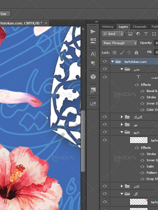Viewport: 158px width, 210px height.
Task: Switch to the History tab
Action: tap(108, 27)
